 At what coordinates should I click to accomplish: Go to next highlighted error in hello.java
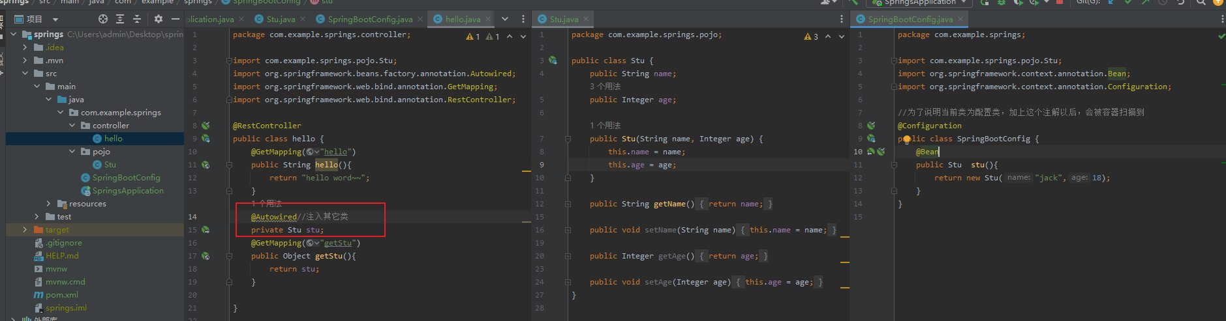[523, 36]
